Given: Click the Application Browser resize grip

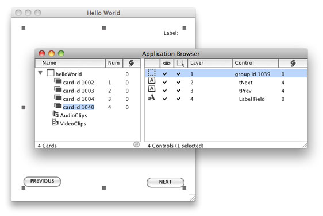Looking at the screenshot, I should click(305, 145).
